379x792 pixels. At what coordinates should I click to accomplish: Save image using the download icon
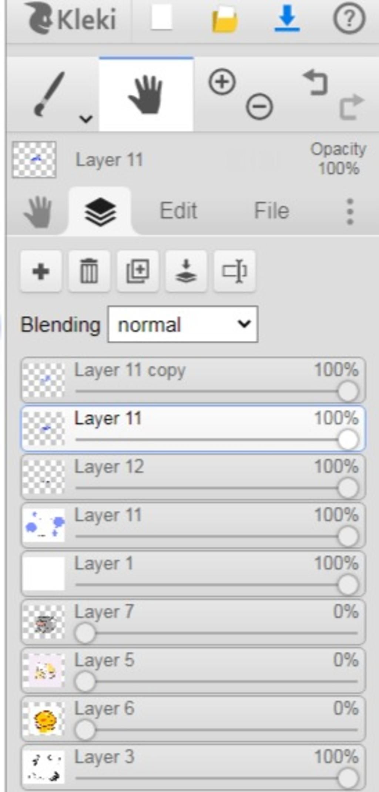click(x=287, y=18)
